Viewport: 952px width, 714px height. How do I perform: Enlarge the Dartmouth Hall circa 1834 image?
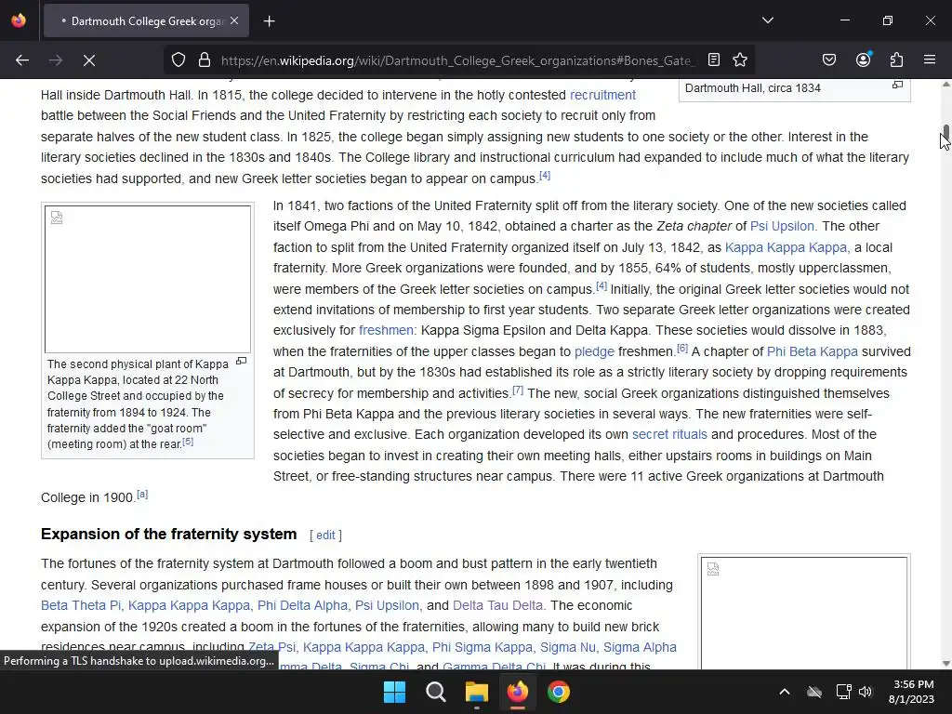(897, 85)
